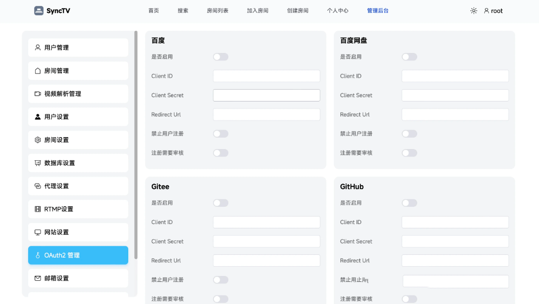The width and height of the screenshot is (539, 304).
Task: Enable the Gitee 是否启用 switch
Action: pyautogui.click(x=221, y=203)
